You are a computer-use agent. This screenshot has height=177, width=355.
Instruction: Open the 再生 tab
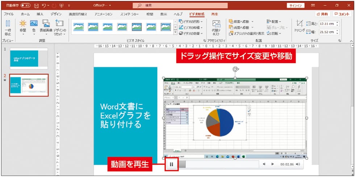214,14
